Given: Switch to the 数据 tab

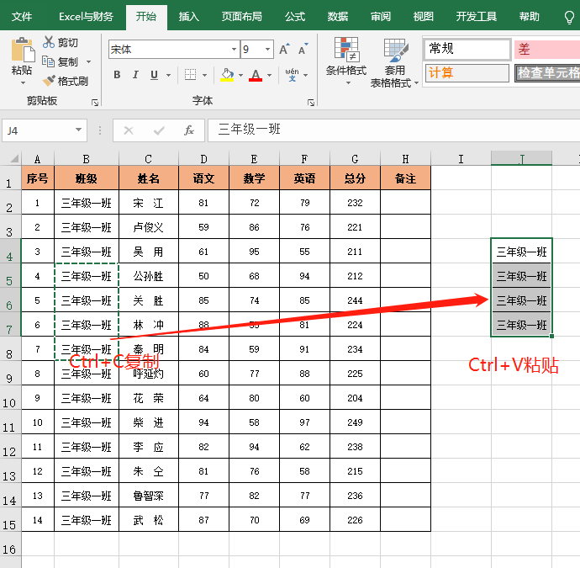Looking at the screenshot, I should tap(337, 17).
